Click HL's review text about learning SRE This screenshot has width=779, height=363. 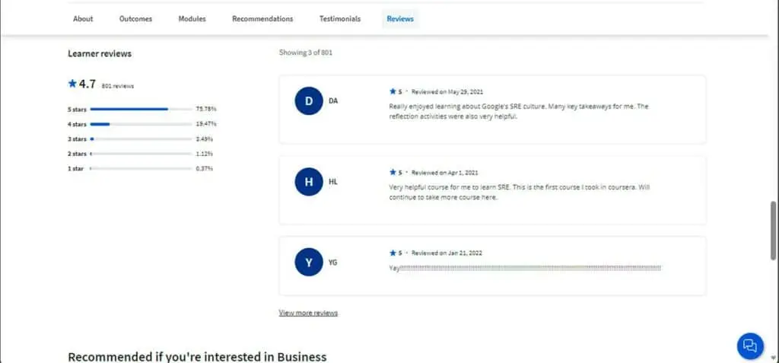(x=519, y=193)
